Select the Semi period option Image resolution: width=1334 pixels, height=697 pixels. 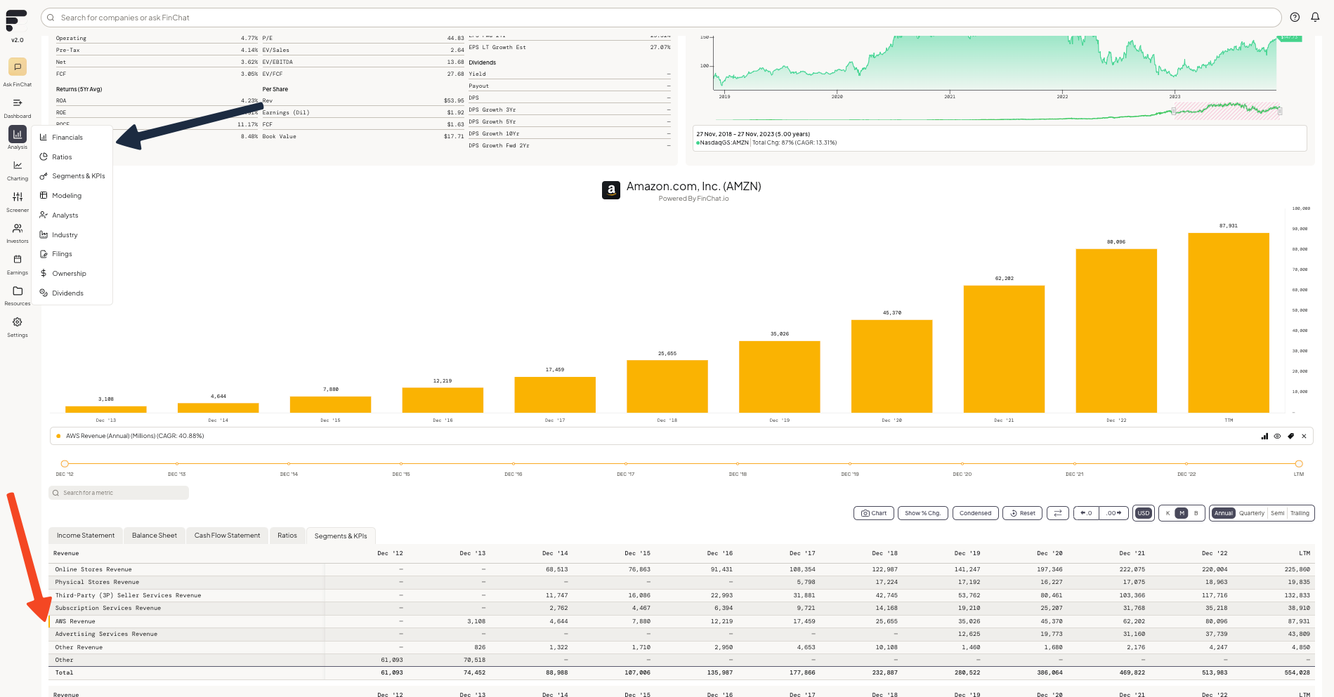(1277, 513)
